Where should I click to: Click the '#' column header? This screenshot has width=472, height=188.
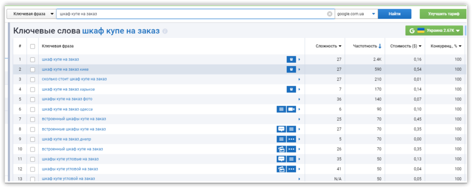point(20,46)
